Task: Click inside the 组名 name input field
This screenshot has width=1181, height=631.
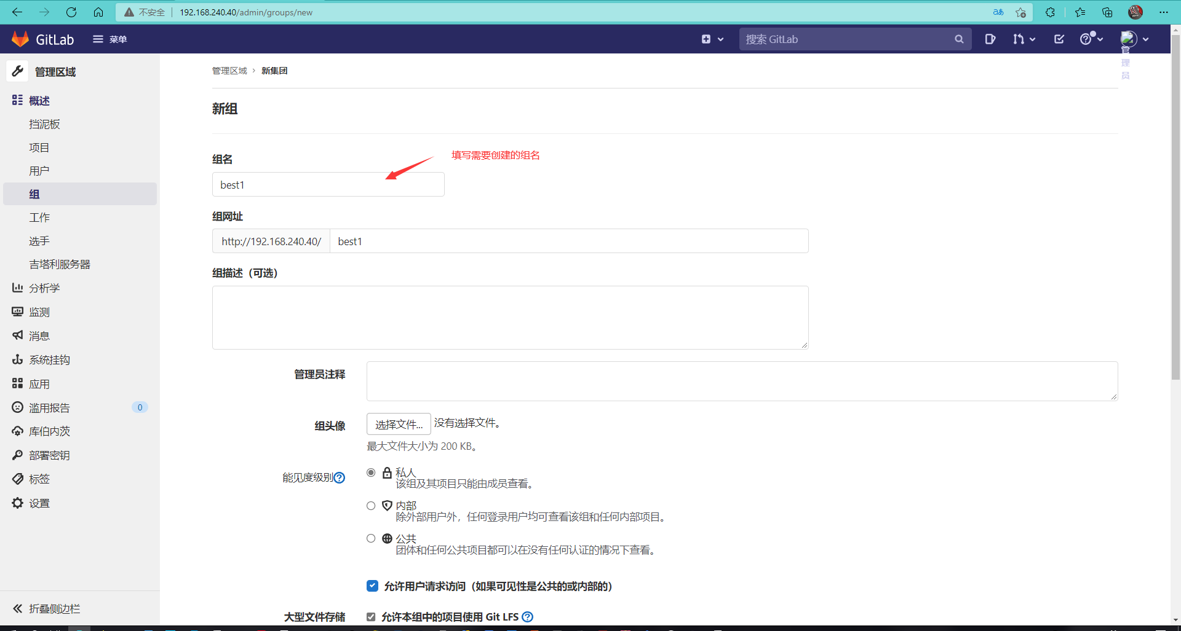Action: click(328, 184)
